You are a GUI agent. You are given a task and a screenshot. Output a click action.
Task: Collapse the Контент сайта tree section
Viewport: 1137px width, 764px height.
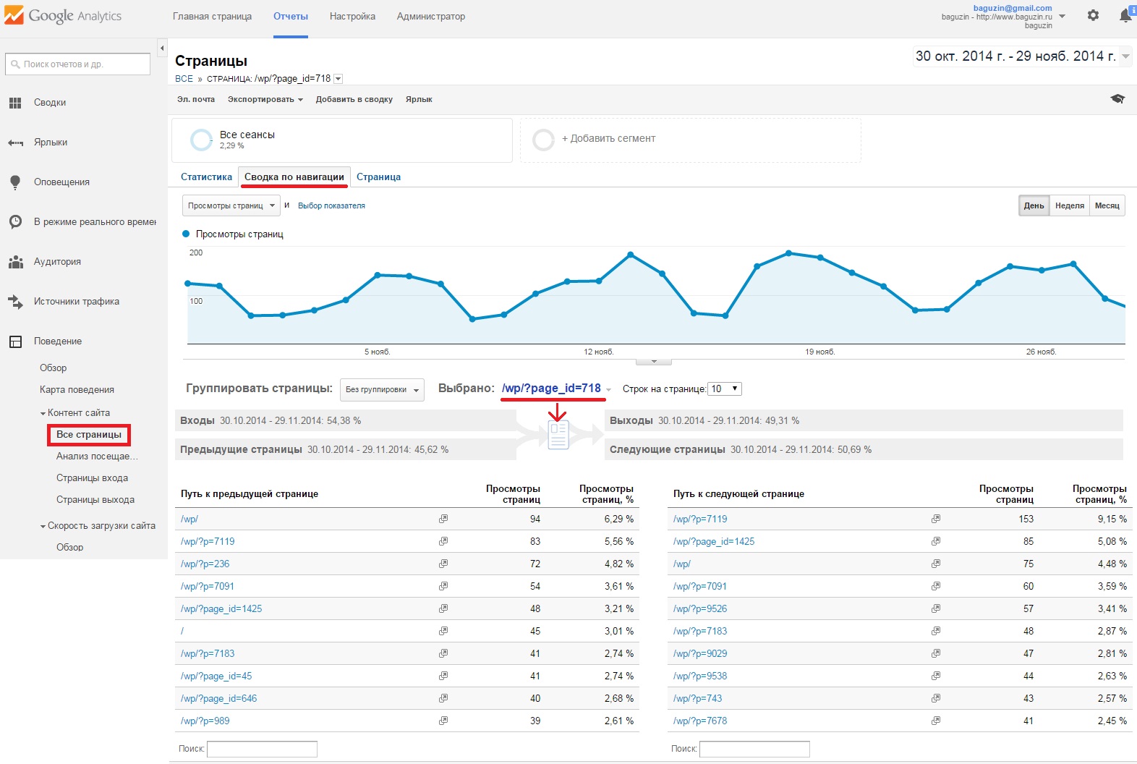point(43,413)
